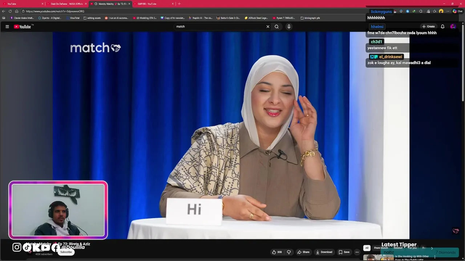Open more actions ellipsis beside Save
Viewport: 465px width, 261px height.
coord(357,252)
